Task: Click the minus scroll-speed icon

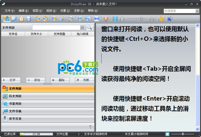Action: tap(122, 19)
